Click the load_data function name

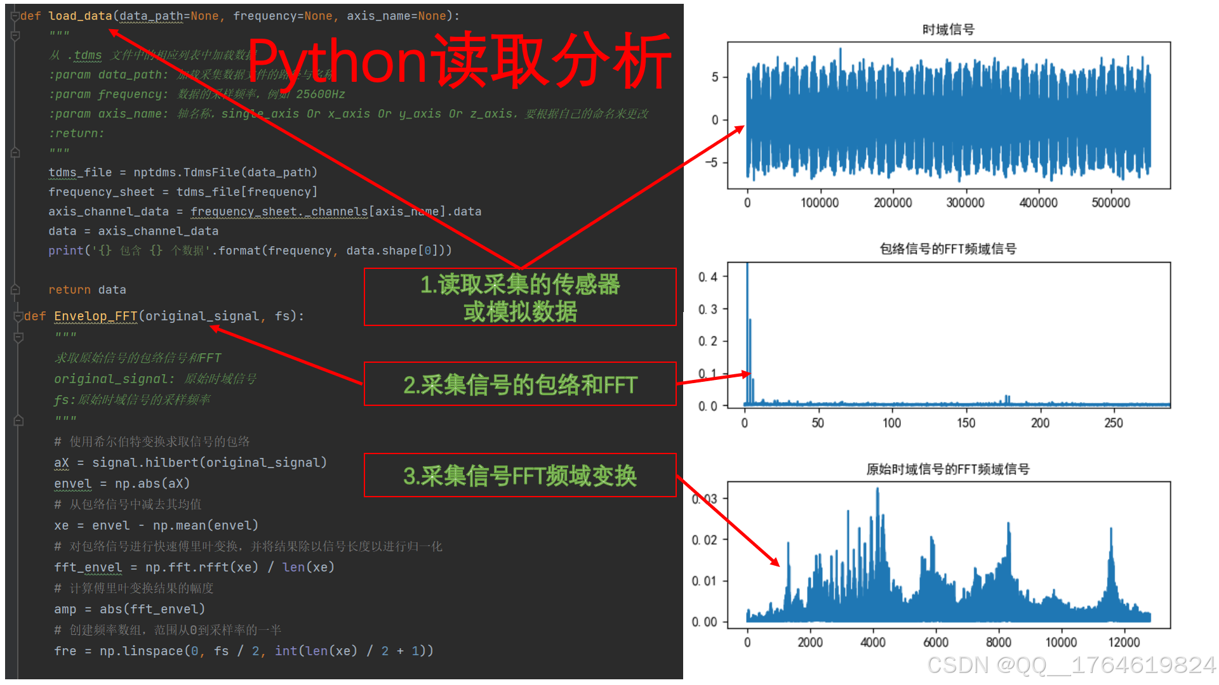click(x=80, y=16)
